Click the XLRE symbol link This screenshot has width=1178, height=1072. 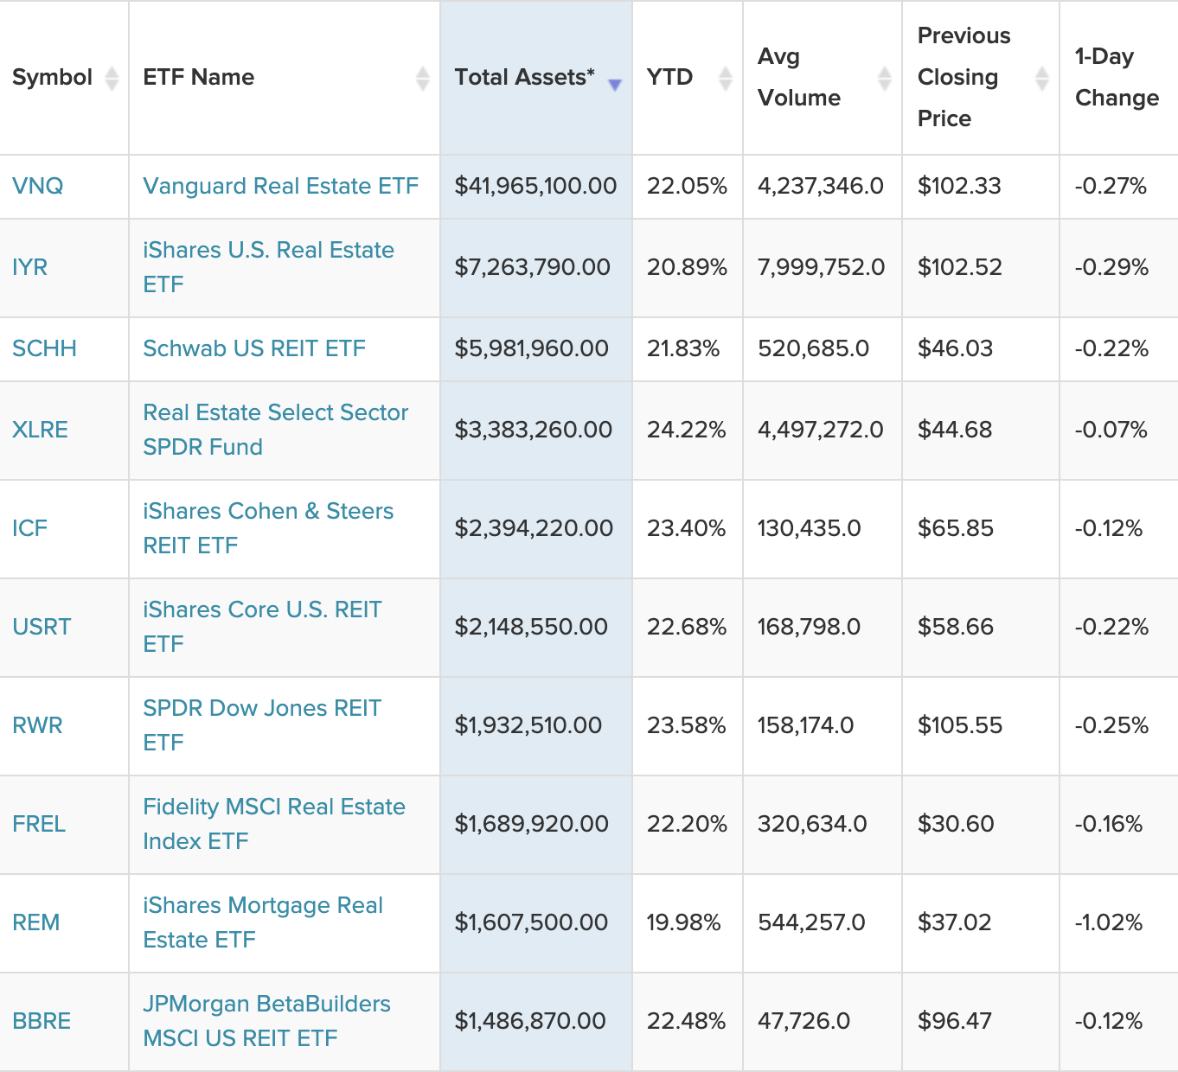pos(40,430)
